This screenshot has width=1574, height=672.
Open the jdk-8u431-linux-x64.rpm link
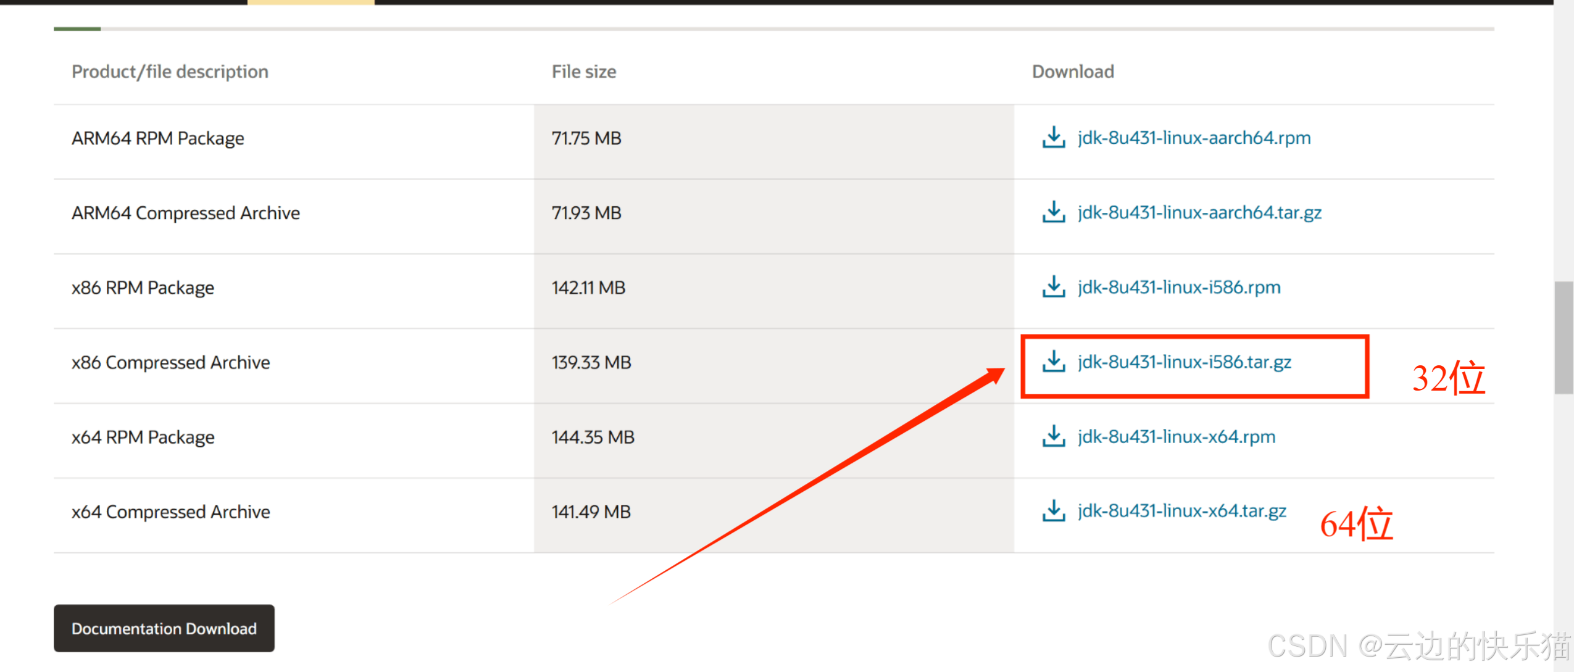tap(1176, 436)
